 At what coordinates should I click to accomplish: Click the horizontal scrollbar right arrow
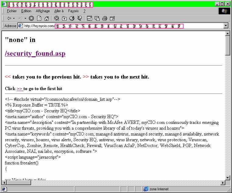pos(223,183)
